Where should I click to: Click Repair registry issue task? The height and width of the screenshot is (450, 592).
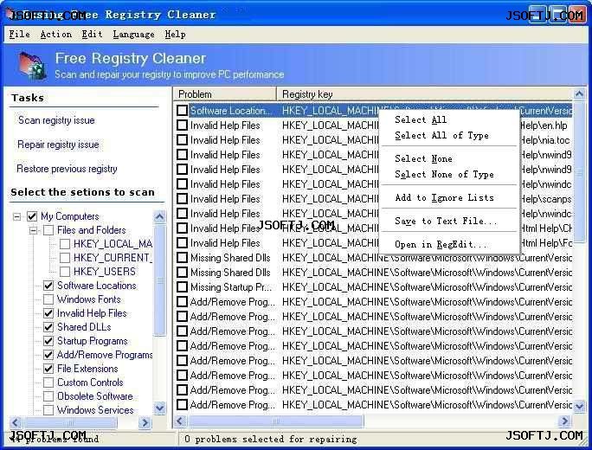pyautogui.click(x=58, y=145)
